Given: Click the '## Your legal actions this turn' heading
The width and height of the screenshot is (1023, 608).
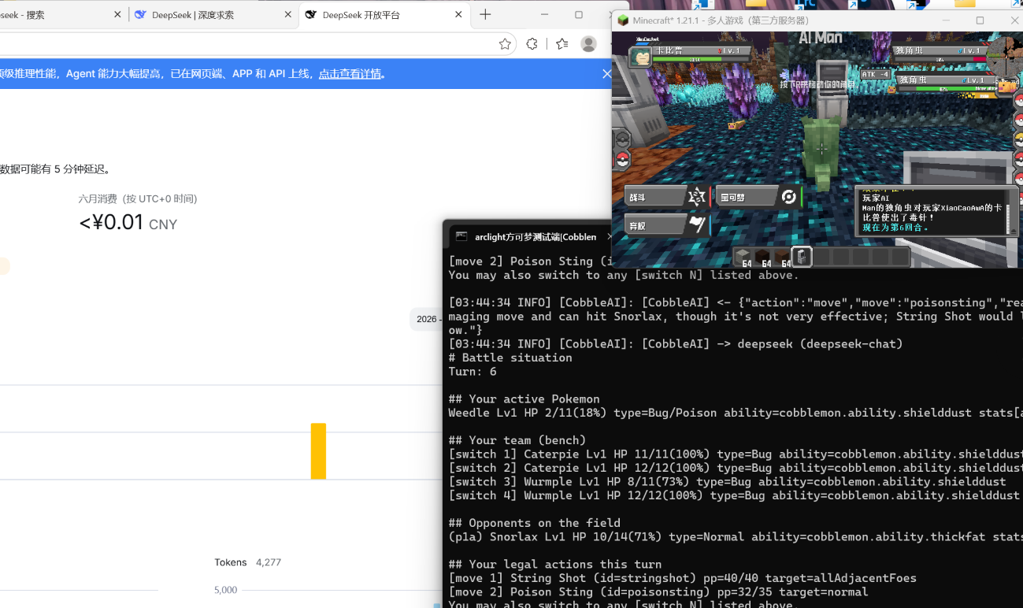Looking at the screenshot, I should (555, 565).
